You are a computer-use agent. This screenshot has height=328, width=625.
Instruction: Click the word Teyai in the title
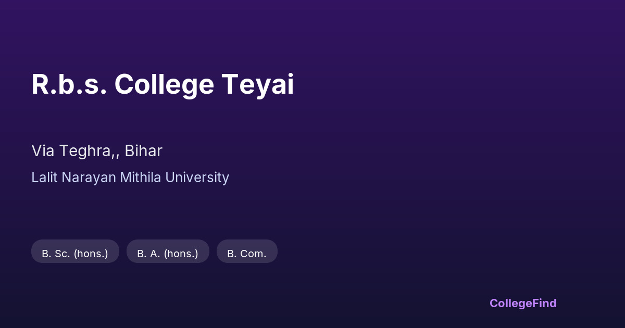257,84
